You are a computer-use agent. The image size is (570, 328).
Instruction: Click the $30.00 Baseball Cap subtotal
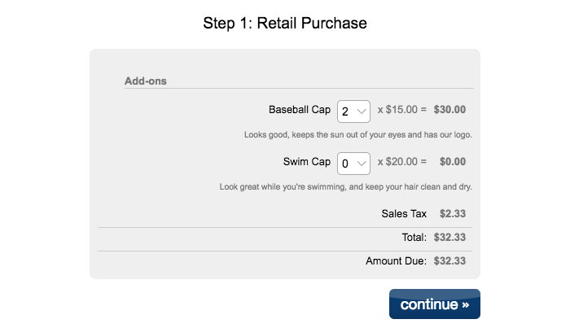click(449, 110)
